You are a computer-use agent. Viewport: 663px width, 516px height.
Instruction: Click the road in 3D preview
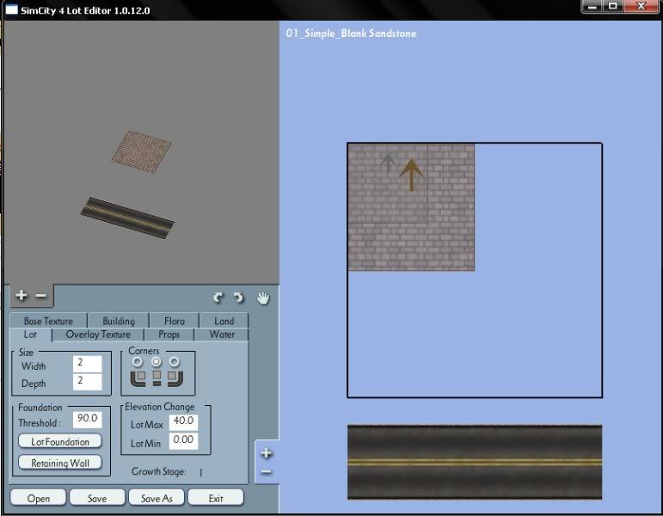pyautogui.click(x=127, y=218)
